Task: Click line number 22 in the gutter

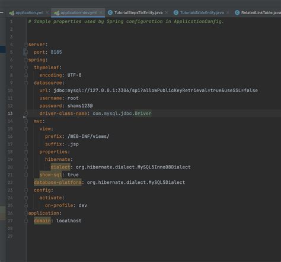Action: point(10,183)
